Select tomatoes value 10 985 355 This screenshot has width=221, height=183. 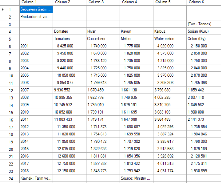click(70, 97)
